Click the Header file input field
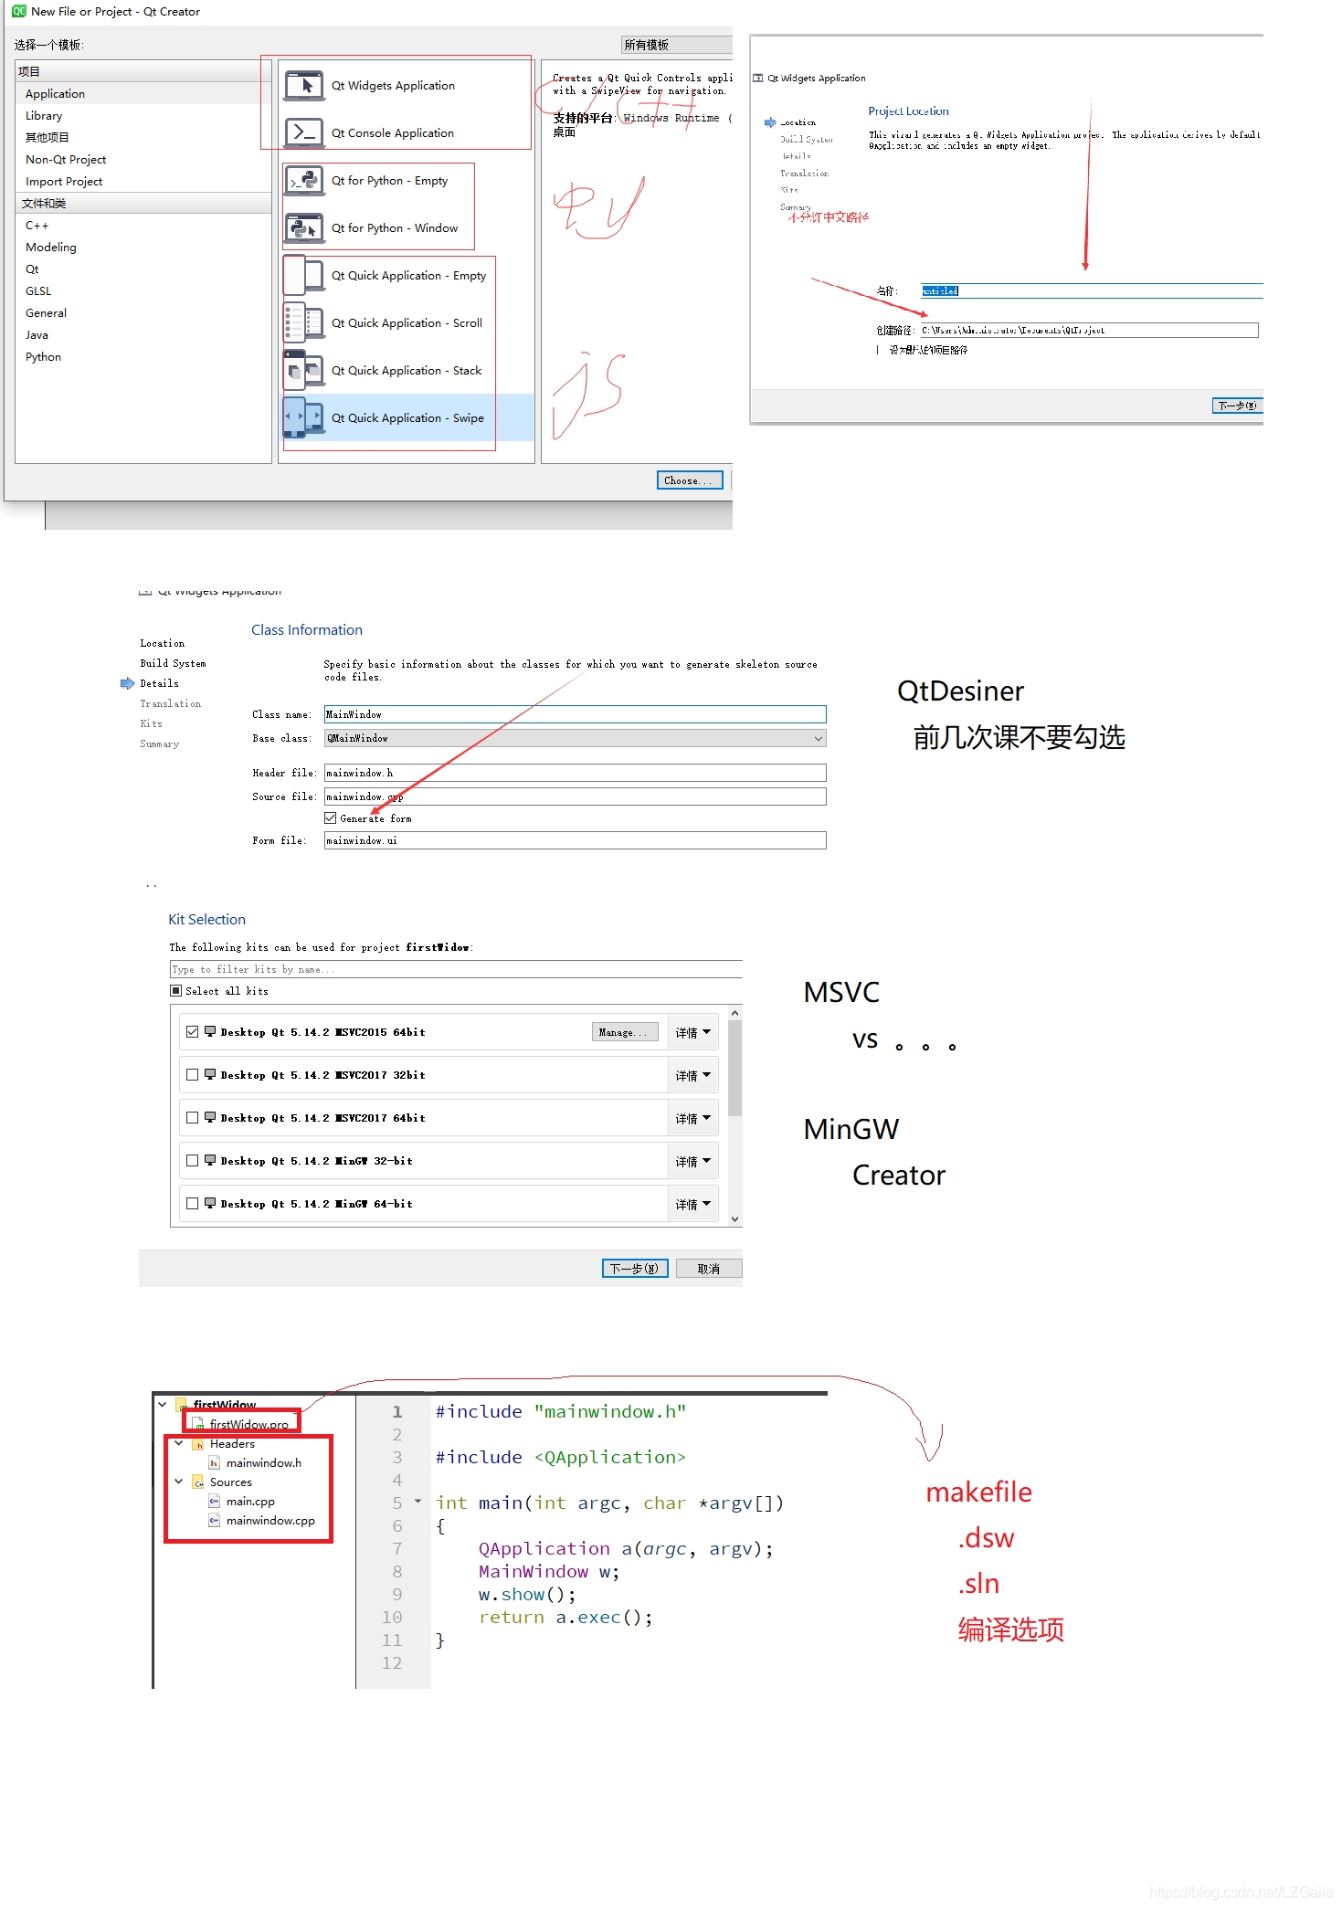 [x=576, y=773]
